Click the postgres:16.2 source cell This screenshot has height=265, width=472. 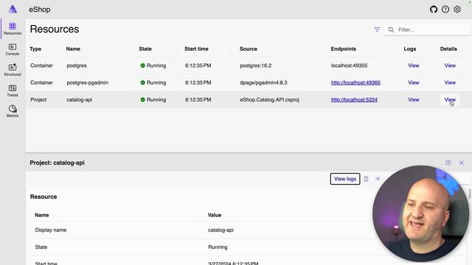(256, 66)
